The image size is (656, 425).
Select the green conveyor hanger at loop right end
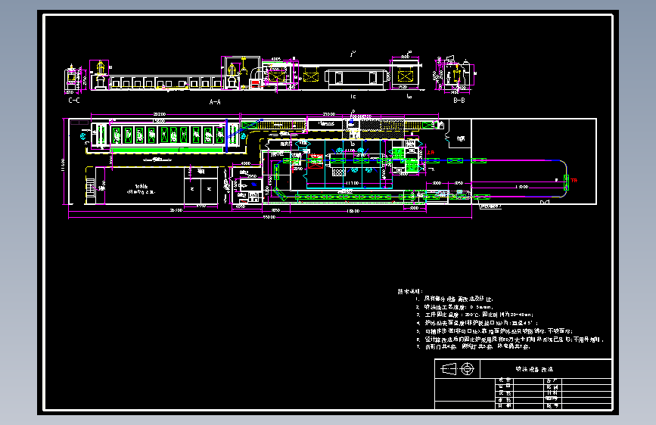pyautogui.click(x=566, y=182)
